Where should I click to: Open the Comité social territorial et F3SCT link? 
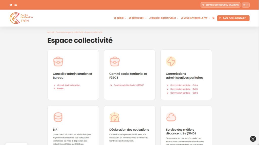[x=128, y=85]
